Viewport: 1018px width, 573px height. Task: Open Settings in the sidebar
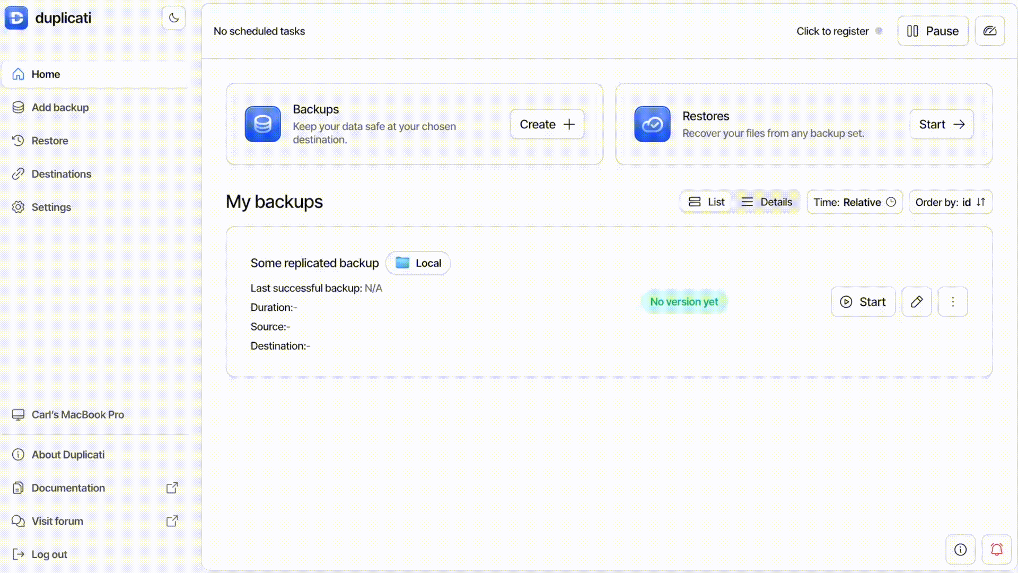[95, 207]
